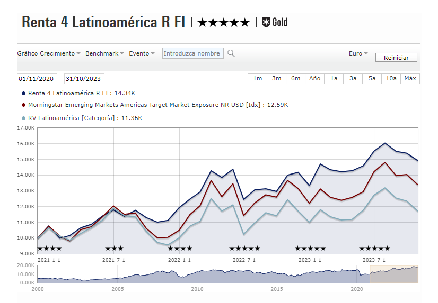Viewport: 438px width, 303px height.
Task: Open the Euro currency dropdown
Action: click(x=358, y=53)
